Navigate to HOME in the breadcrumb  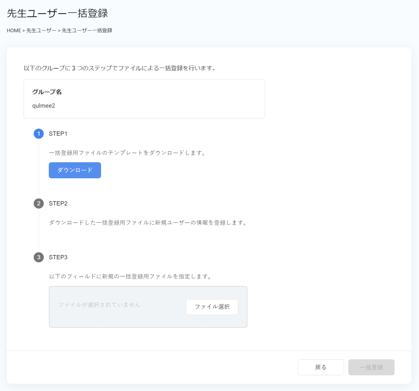point(14,31)
